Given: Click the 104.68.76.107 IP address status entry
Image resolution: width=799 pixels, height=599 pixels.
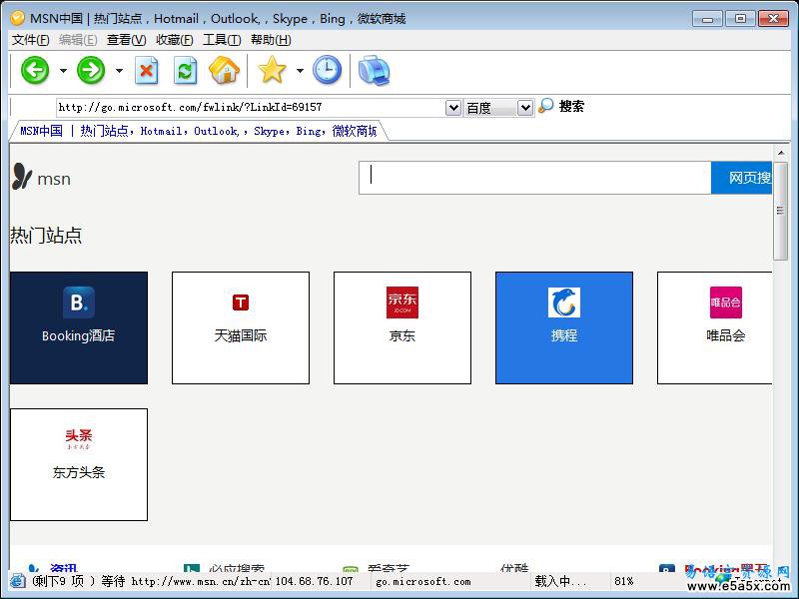Looking at the screenshot, I should pos(314,581).
